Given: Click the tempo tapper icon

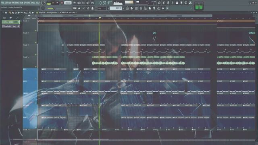Looking at the screenshot, I should pyautogui.click(x=158, y=8).
